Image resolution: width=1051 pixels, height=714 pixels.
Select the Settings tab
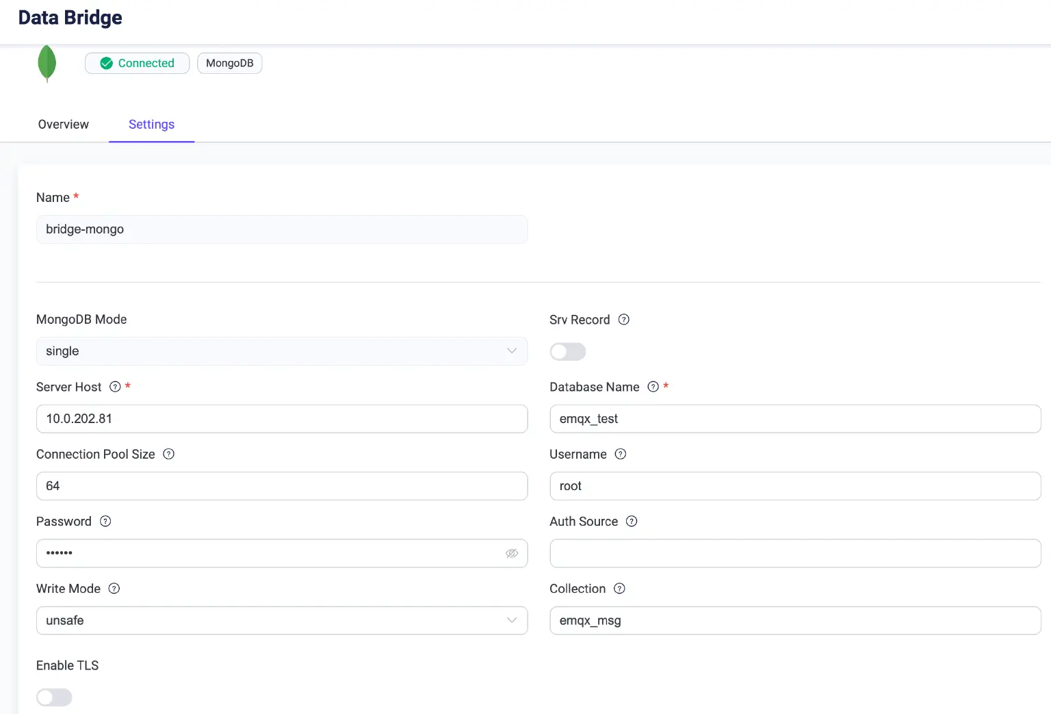pyautogui.click(x=151, y=125)
